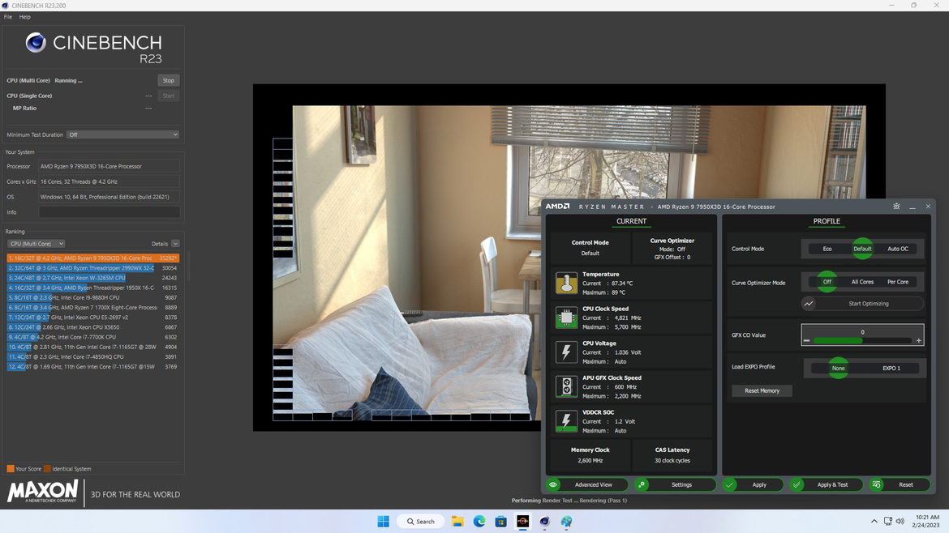Select EXPO 1 memory profile
The width and height of the screenshot is (949, 533).
pyautogui.click(x=891, y=368)
